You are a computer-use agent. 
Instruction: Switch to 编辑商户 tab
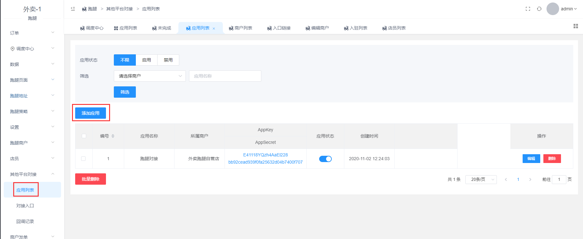coord(317,28)
